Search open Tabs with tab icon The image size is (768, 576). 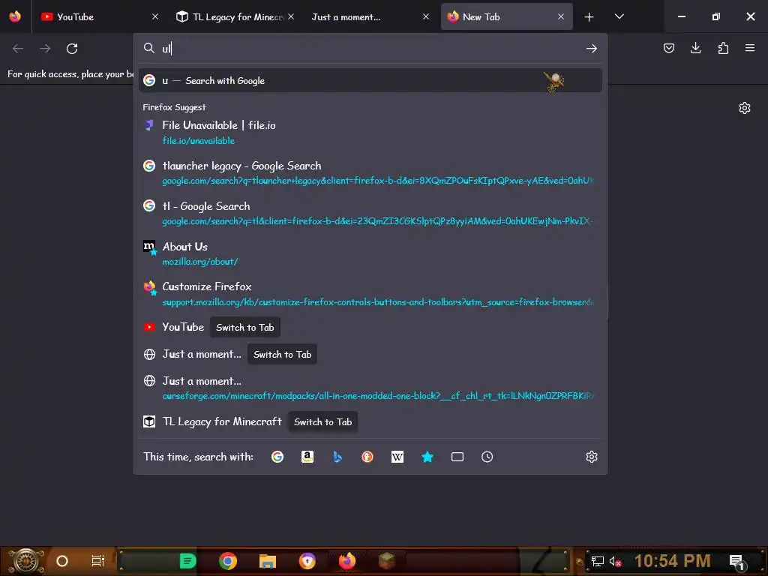coord(457,457)
